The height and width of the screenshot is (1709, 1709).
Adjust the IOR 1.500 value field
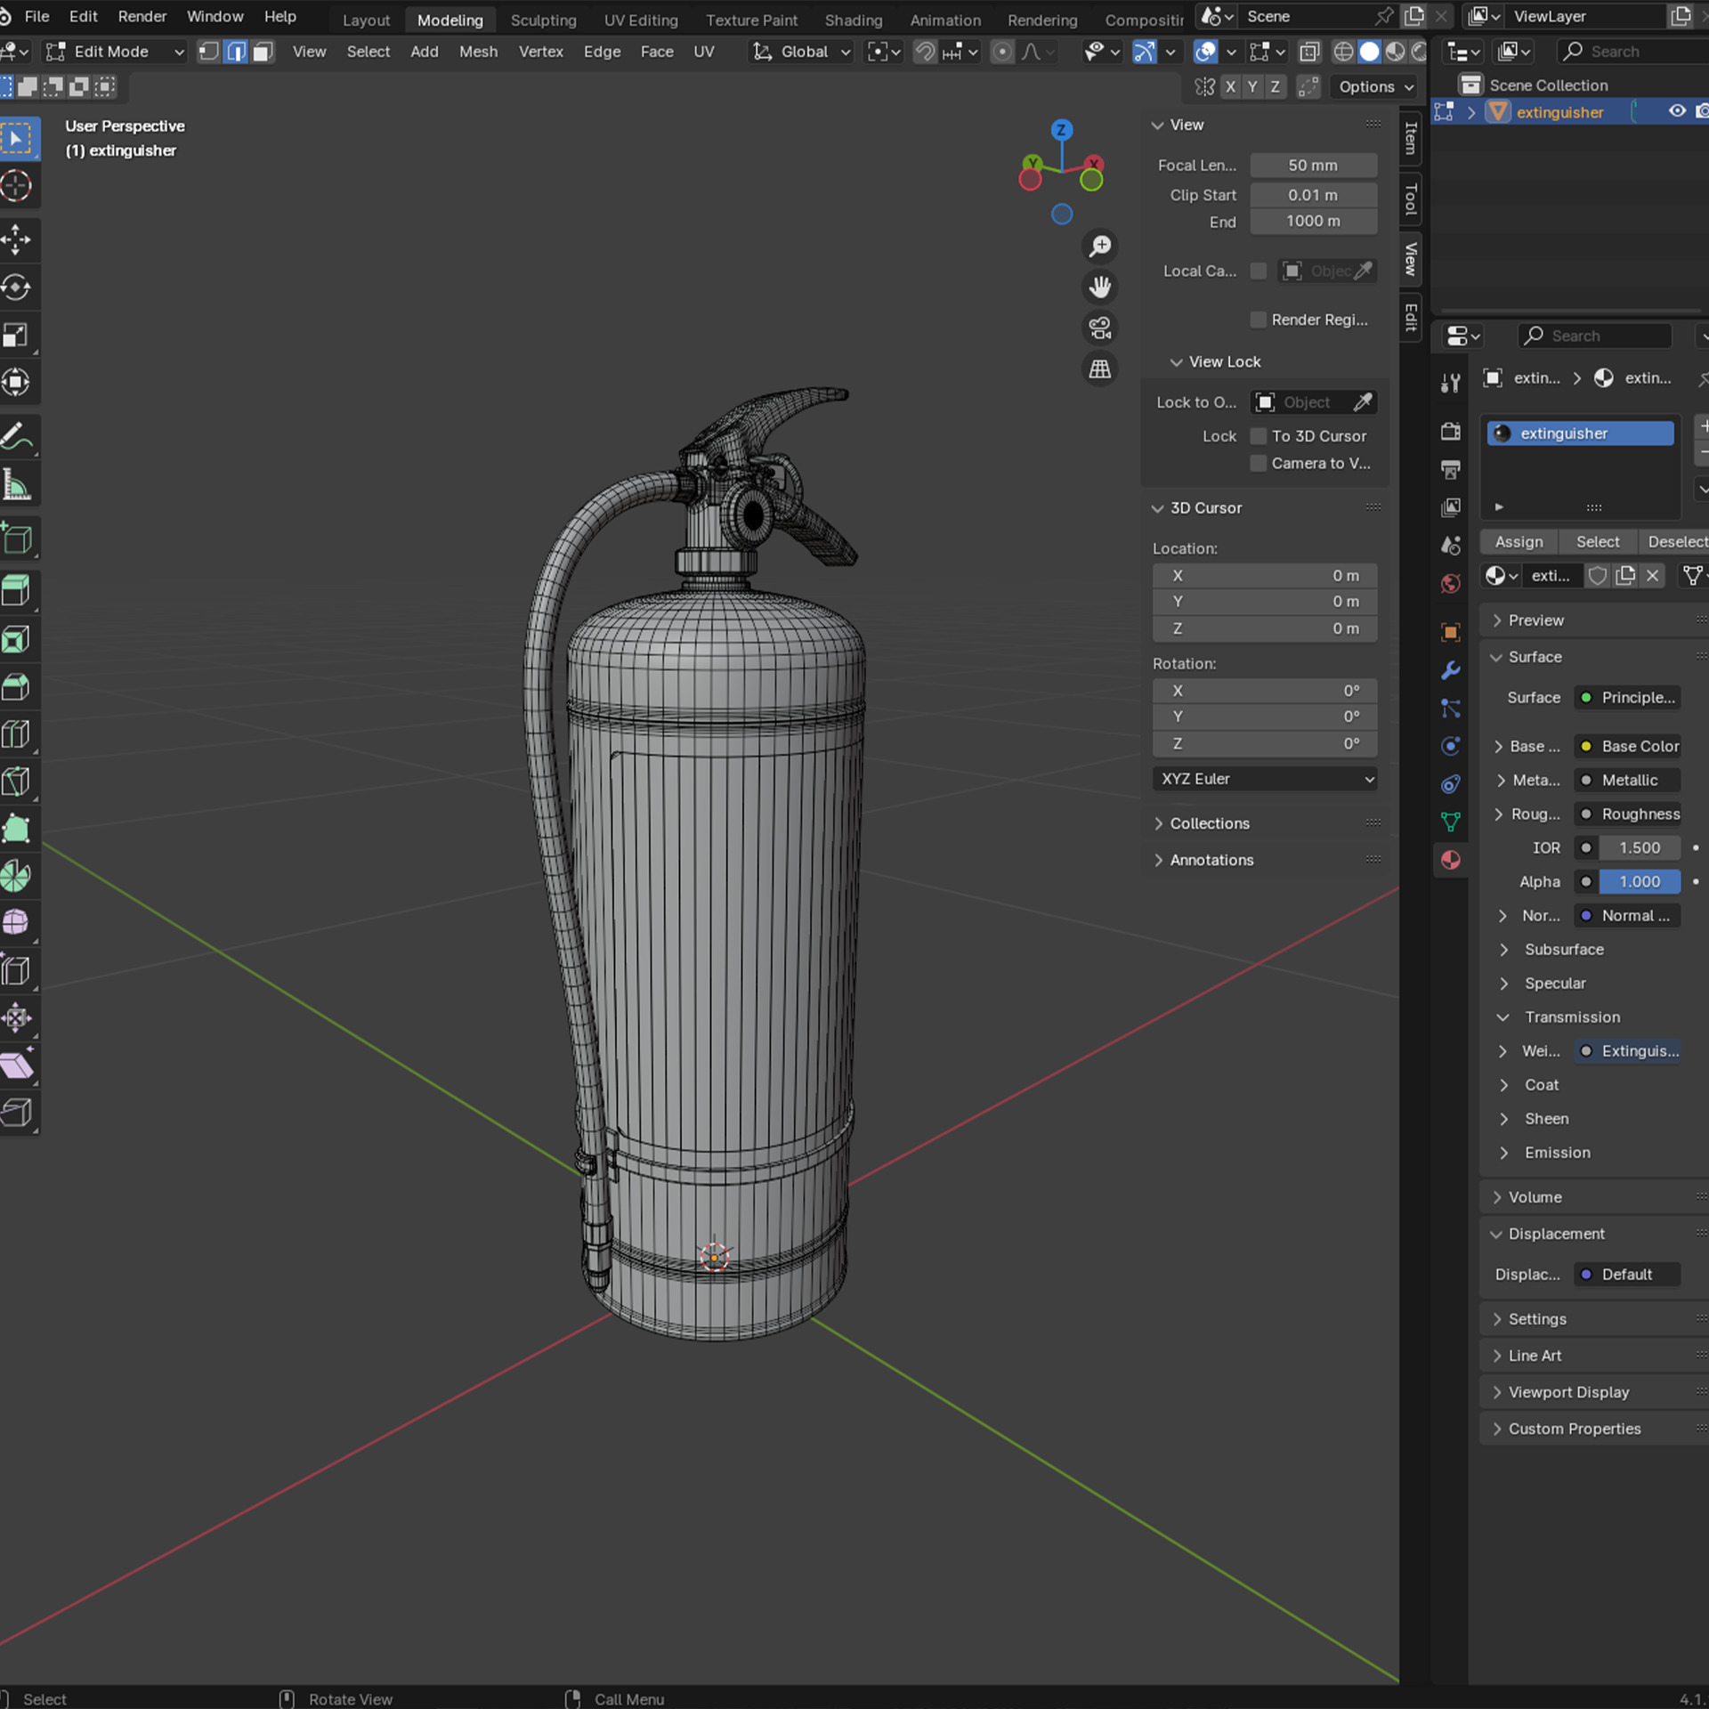tap(1640, 848)
